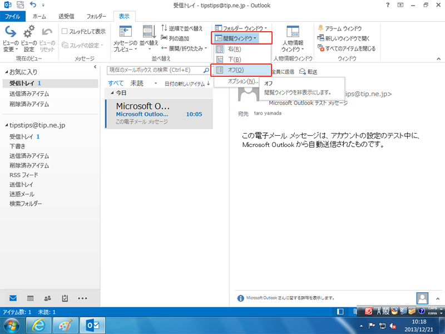Switch to the 送受信 tab
The height and width of the screenshot is (334, 445).
point(66,16)
